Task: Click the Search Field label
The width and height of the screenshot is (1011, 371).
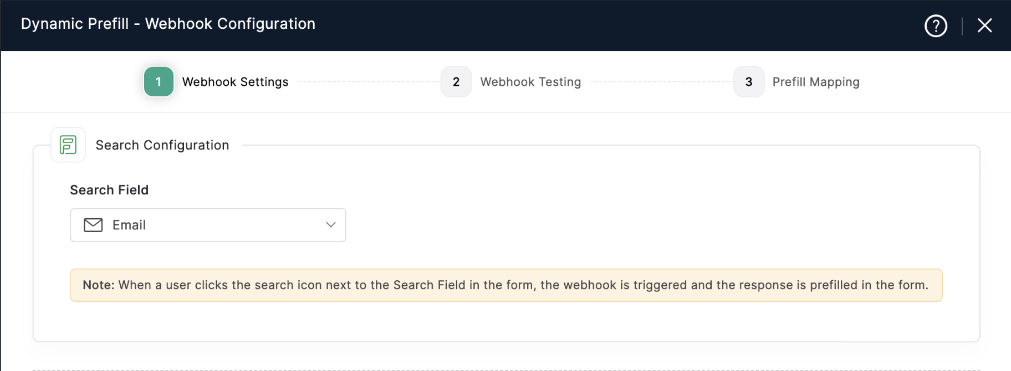Action: coord(109,190)
